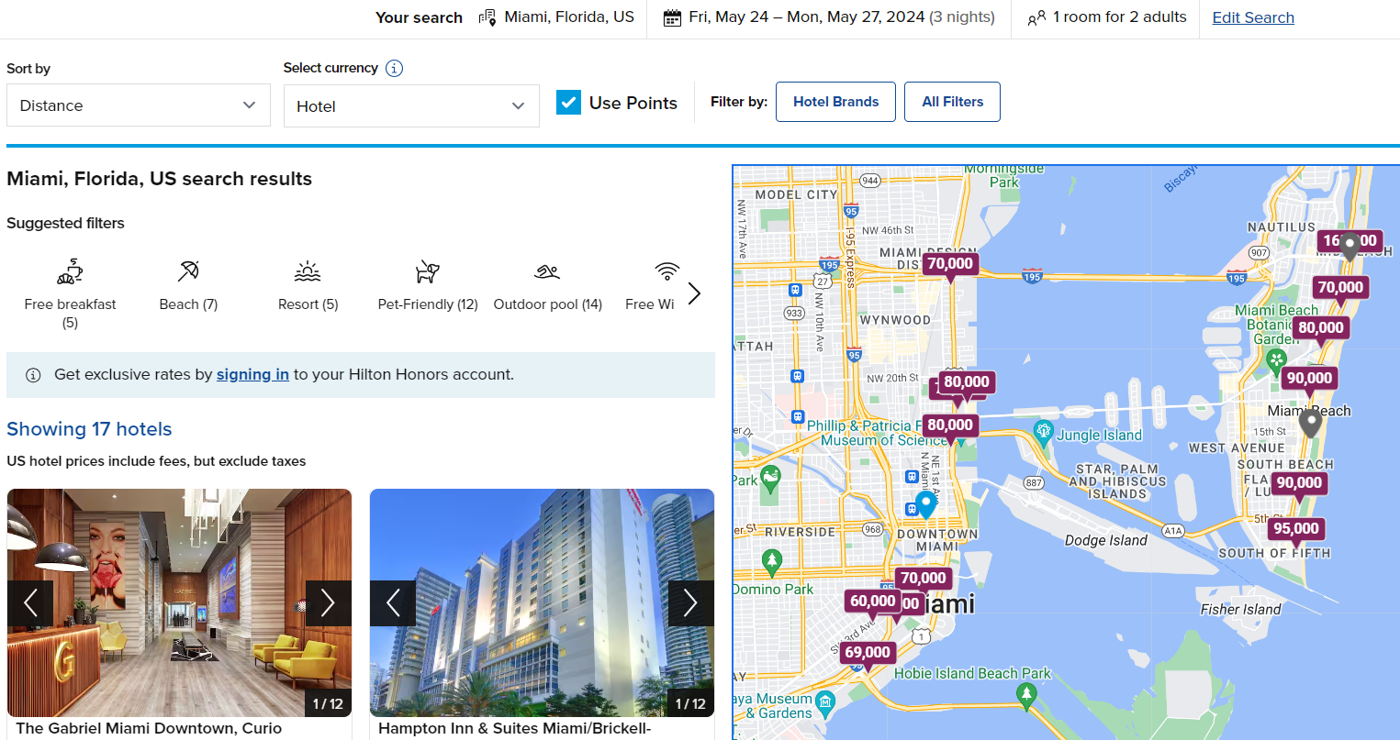The image size is (1400, 740).
Task: Click the location pin icon beside Miami, Florida
Action: tap(488, 17)
